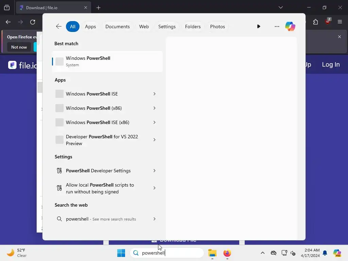Image resolution: width=348 pixels, height=261 pixels.
Task: Dismiss the Firefox notification bar
Action: click(340, 37)
